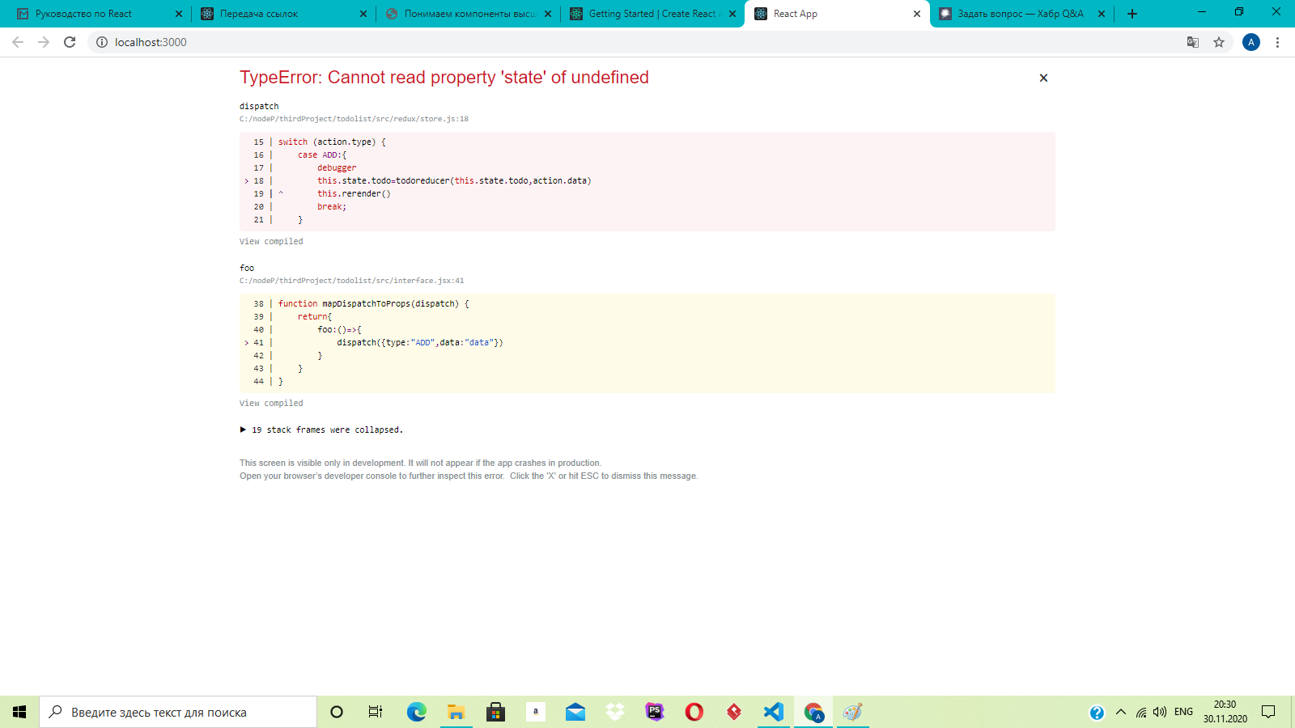Open Cortana circle icon
The width and height of the screenshot is (1295, 728).
click(x=337, y=712)
